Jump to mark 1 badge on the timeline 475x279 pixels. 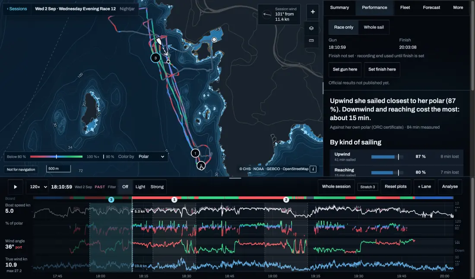point(174,200)
